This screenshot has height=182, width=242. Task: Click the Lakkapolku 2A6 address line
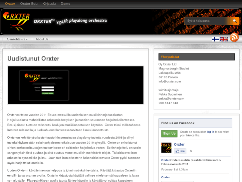pyautogui.click(x=169, y=73)
